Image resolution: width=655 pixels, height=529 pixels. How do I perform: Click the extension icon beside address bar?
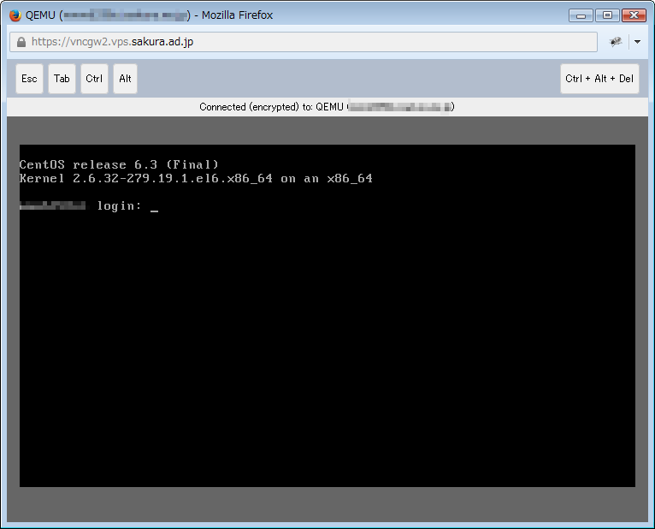pyautogui.click(x=616, y=41)
